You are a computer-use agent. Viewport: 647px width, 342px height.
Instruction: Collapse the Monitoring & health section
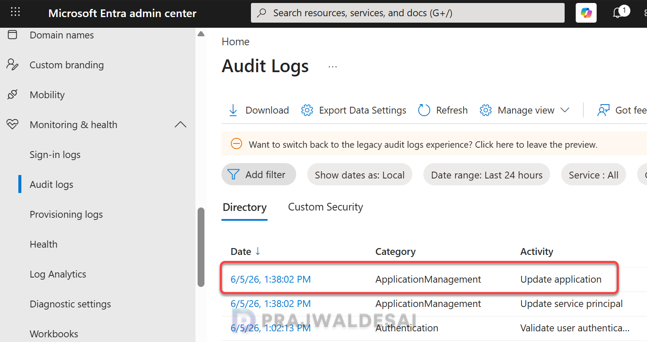181,125
